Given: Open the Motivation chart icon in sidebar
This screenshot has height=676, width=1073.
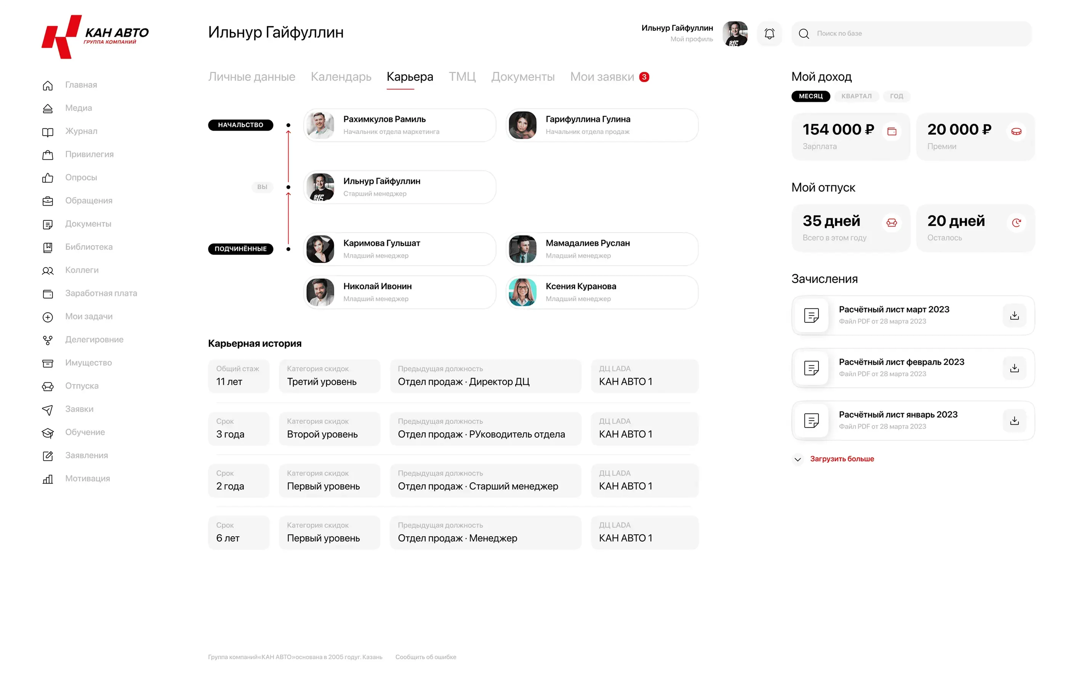Looking at the screenshot, I should (48, 479).
